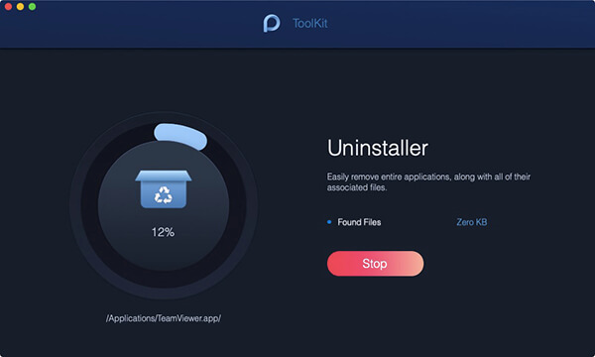Viewport: 595px width, 357px height.
Task: Click the Zero KB value
Action: 472,222
